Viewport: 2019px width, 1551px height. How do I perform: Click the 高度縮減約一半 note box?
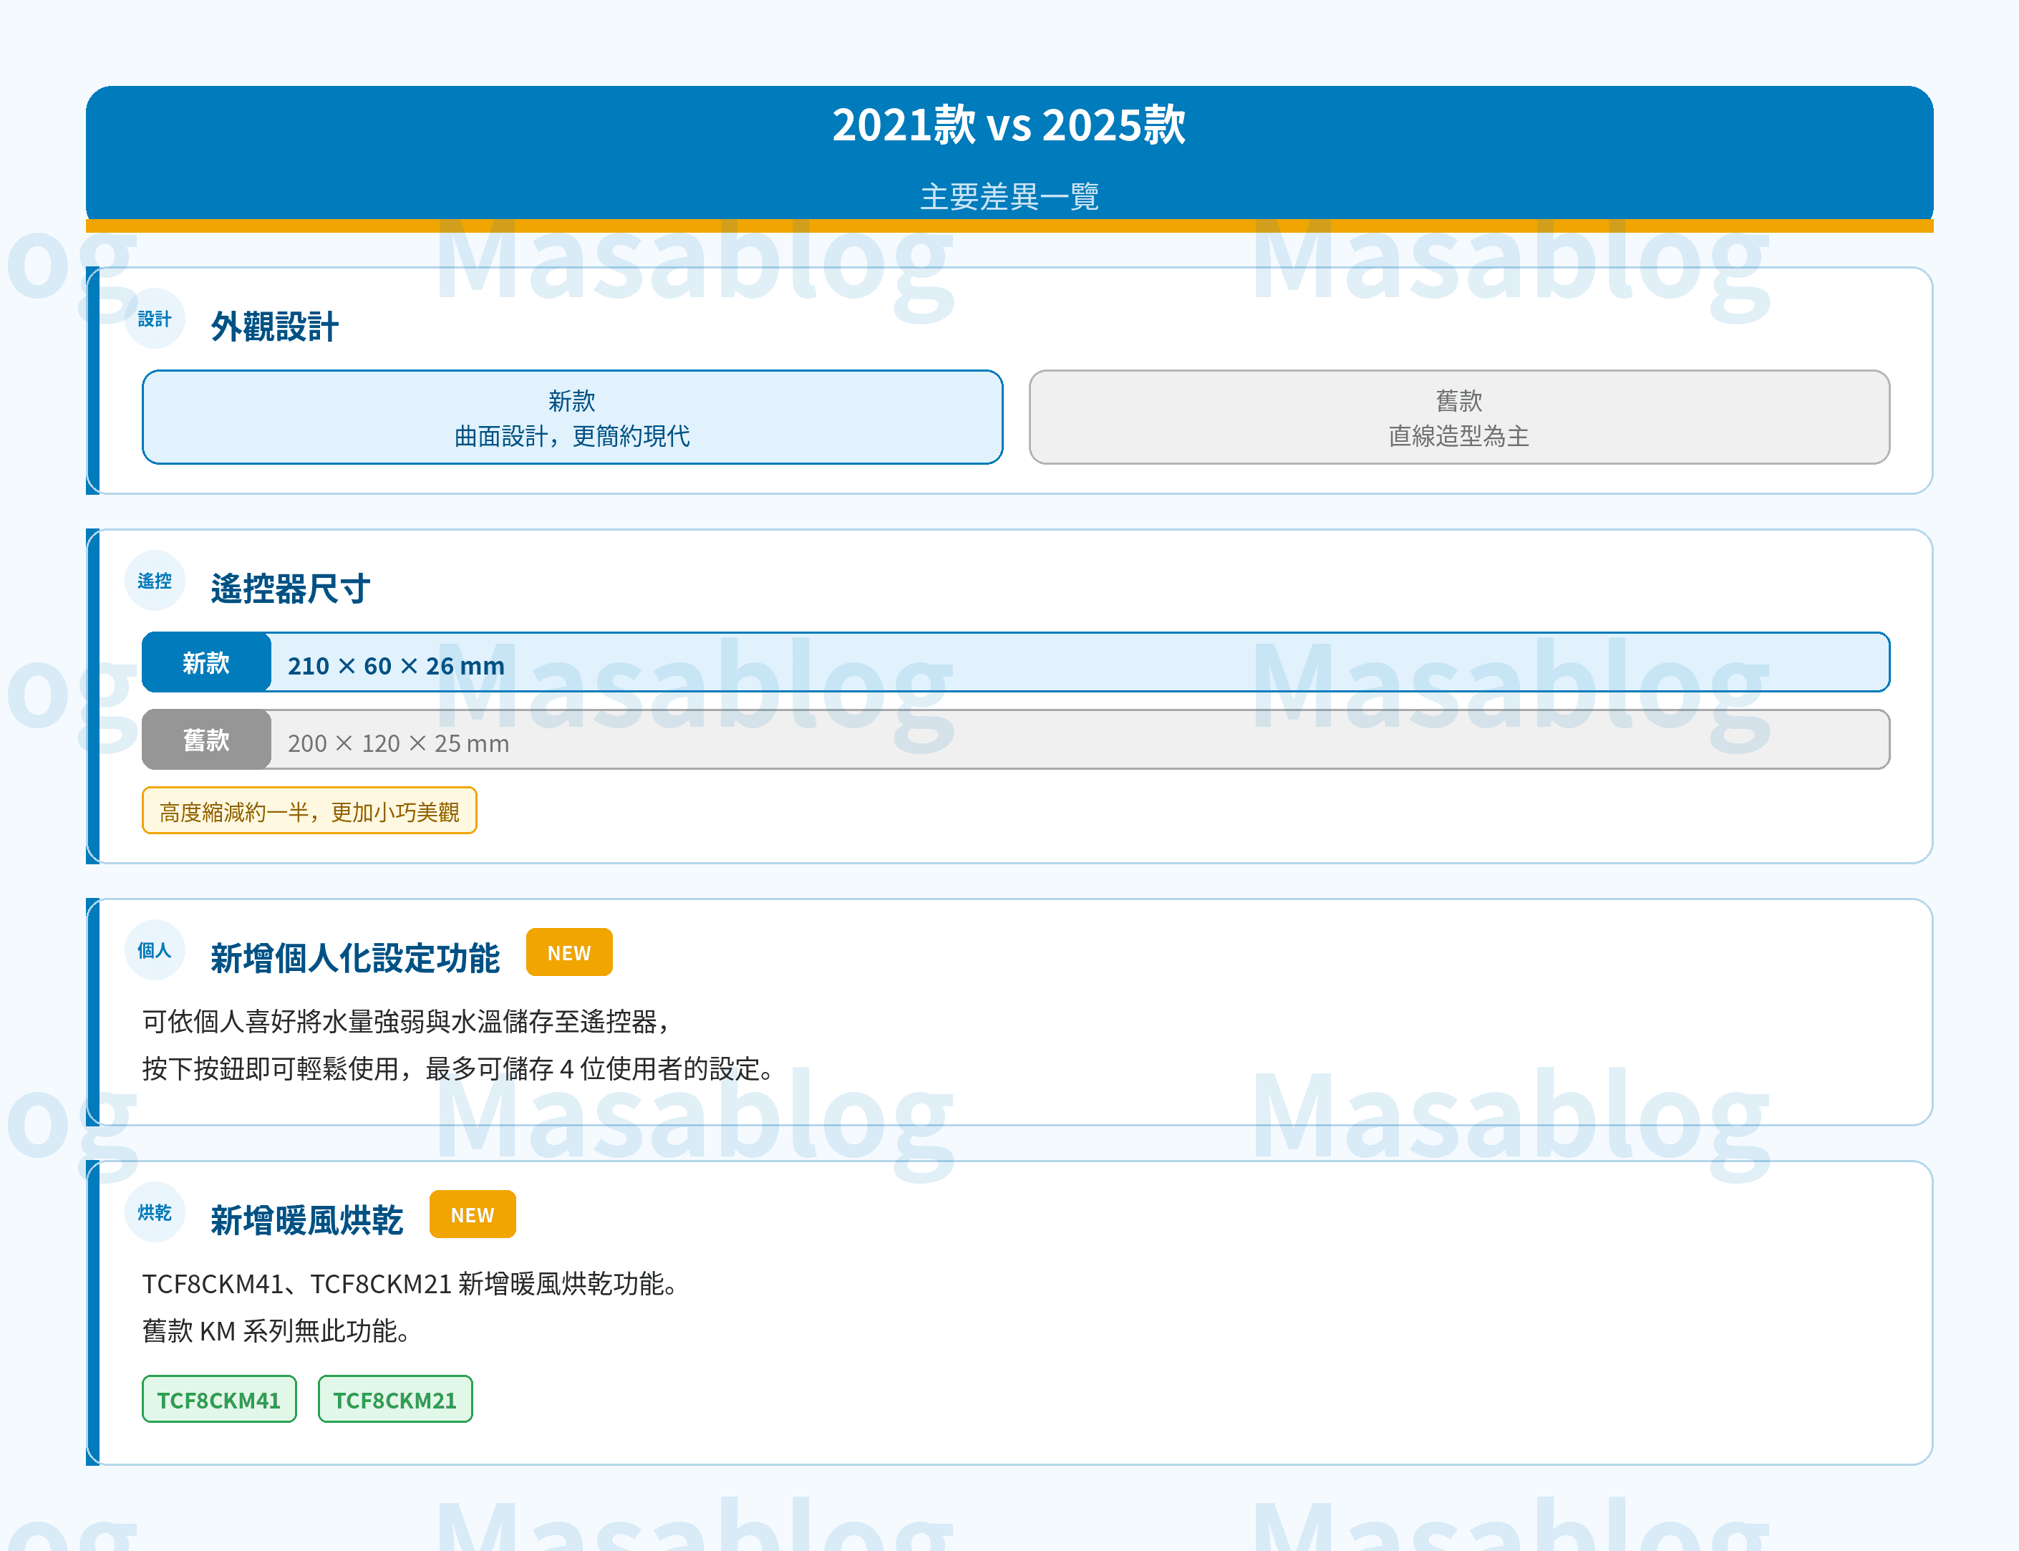309,811
